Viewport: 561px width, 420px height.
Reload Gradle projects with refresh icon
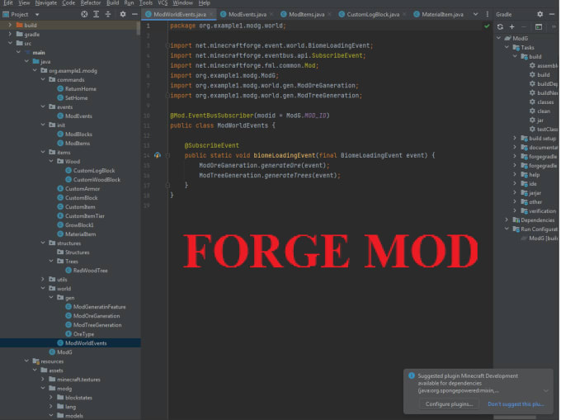tap(500, 27)
